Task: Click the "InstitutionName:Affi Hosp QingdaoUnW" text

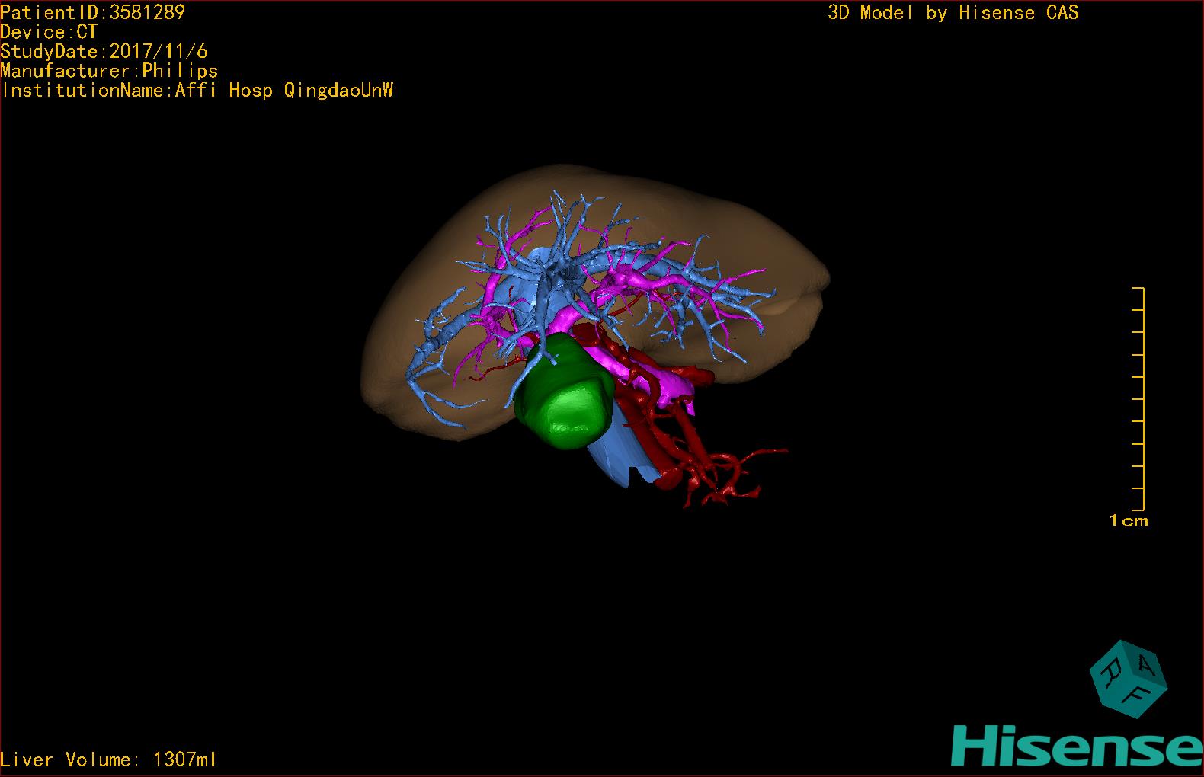Action: pos(197,91)
